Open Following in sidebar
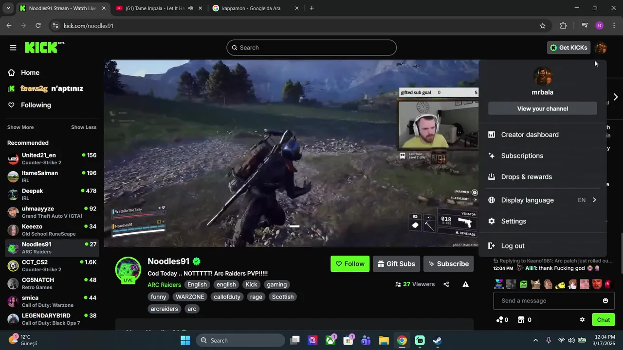 [x=36, y=105]
